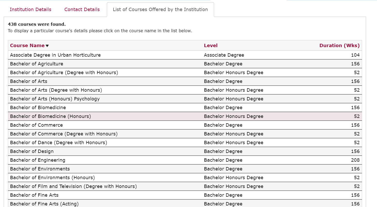Screen dimensions: 377x207
Task: Open Associate Degree in Urban Horticulture course
Action: tap(55, 55)
